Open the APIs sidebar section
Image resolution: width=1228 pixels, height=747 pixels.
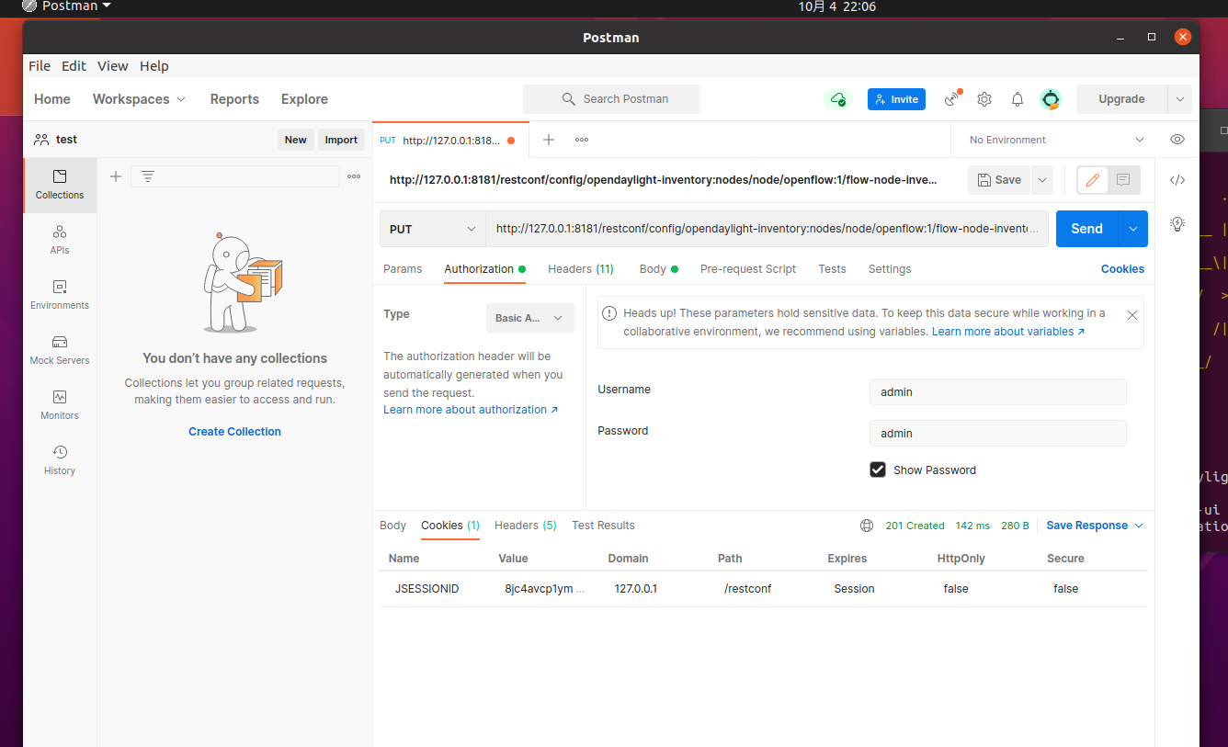click(60, 240)
